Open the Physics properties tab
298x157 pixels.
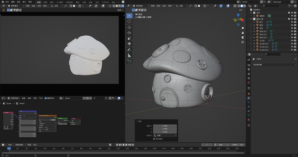pyautogui.click(x=249, y=106)
